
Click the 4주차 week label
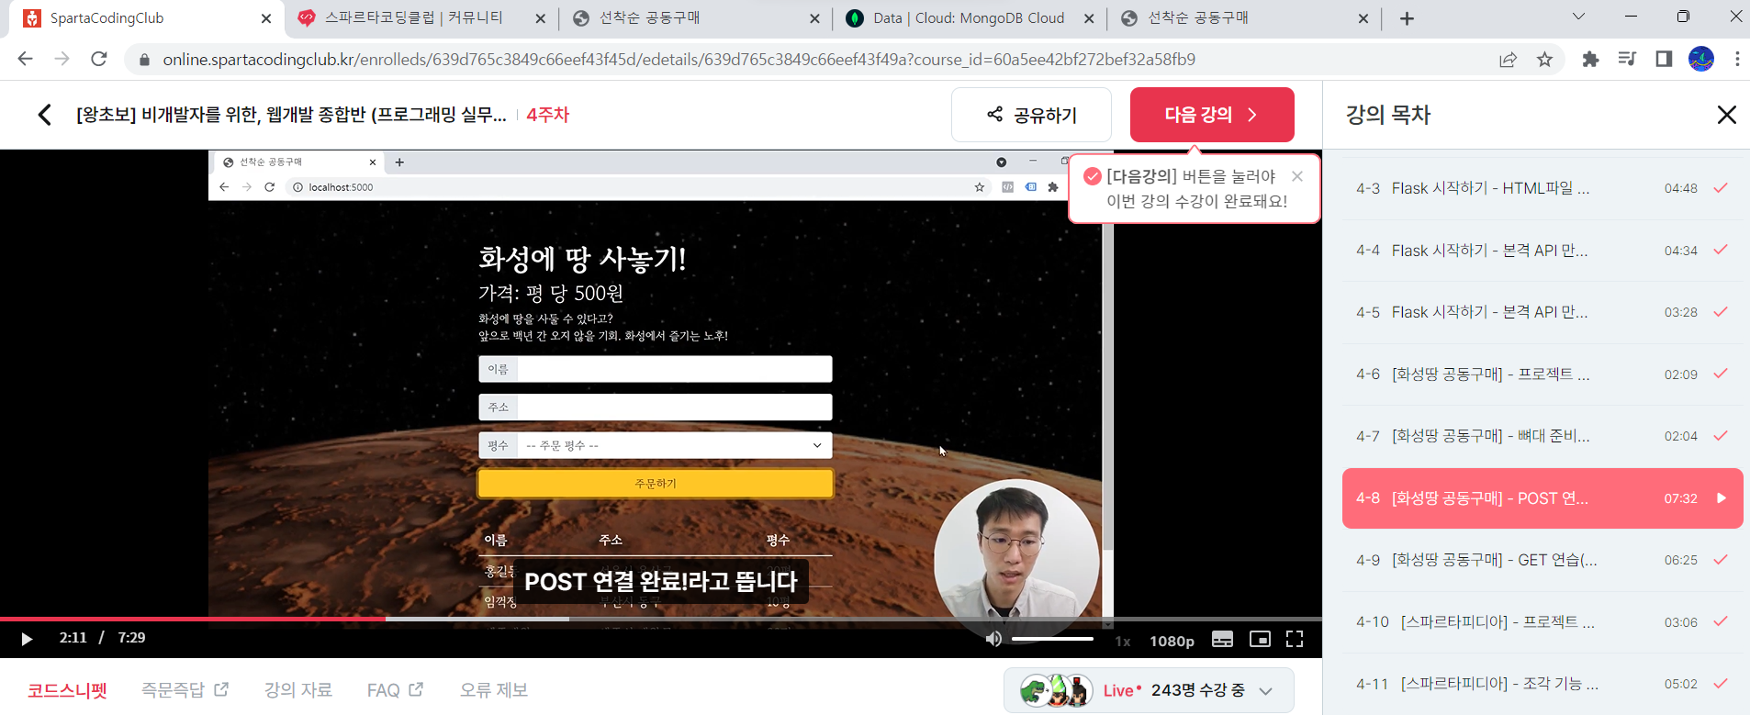pos(548,115)
